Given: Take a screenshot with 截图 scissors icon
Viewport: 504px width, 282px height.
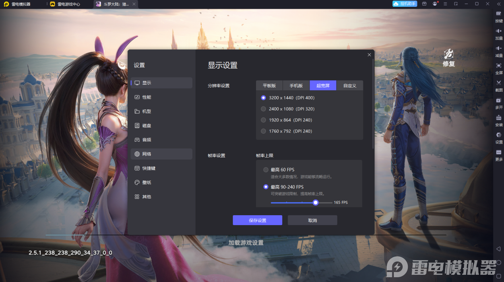Looking at the screenshot, I should tap(498, 83).
